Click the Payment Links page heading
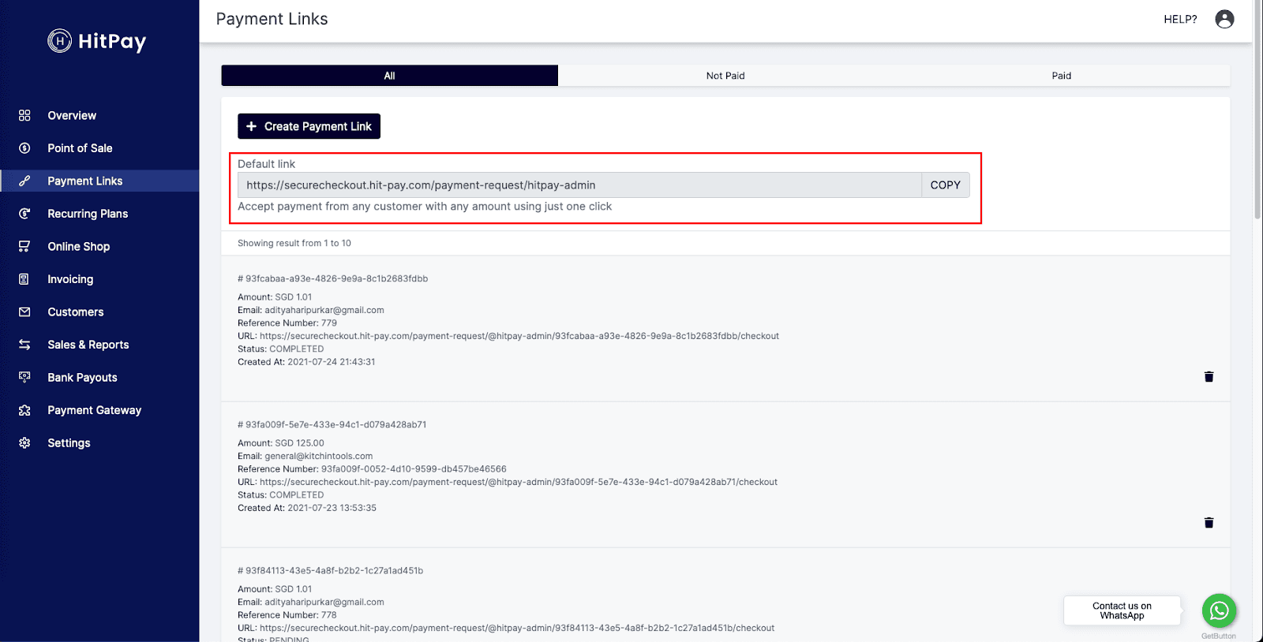Screen dimensions: 1263x642 272,19
